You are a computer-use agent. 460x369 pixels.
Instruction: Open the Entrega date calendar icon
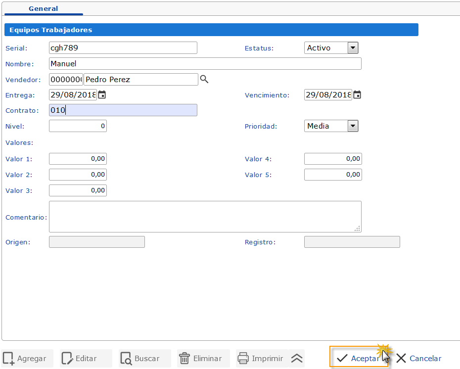point(102,95)
